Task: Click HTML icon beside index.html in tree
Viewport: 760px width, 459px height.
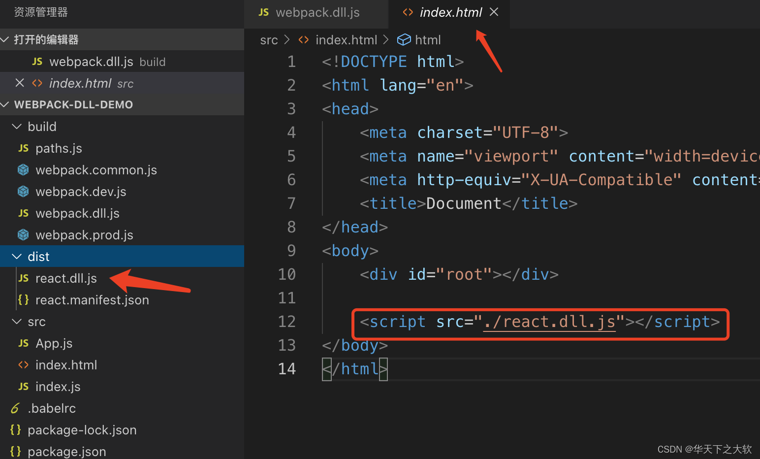Action: click(23, 365)
